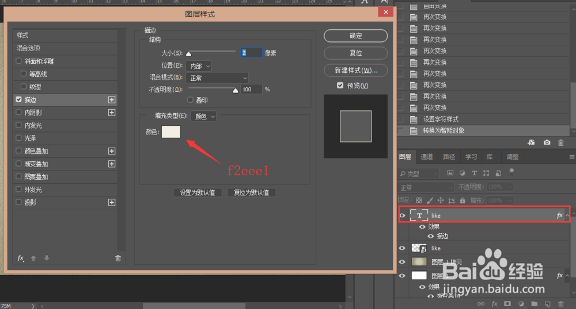
Task: Check the 叠印 overprint checkbox
Action: point(190,99)
